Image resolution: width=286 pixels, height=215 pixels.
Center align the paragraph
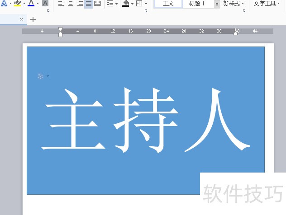70,4
